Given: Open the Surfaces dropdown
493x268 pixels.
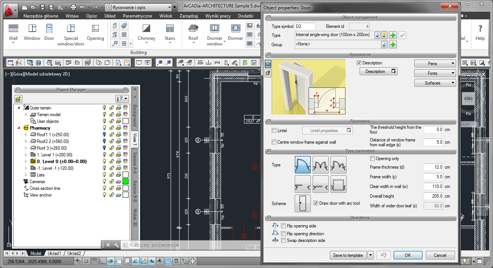Looking at the screenshot, I should click(x=435, y=83).
